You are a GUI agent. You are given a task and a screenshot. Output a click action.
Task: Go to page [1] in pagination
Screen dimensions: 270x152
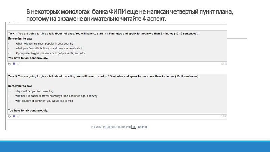pos(93,127)
